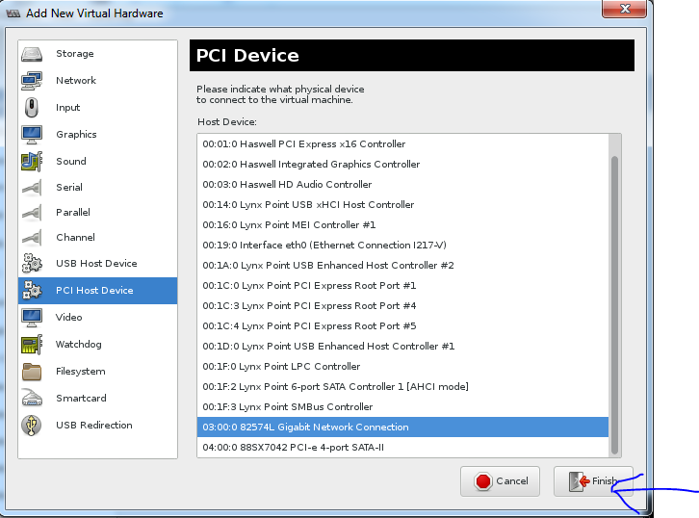699x518 pixels.
Task: Click the Cancel button
Action: click(500, 481)
